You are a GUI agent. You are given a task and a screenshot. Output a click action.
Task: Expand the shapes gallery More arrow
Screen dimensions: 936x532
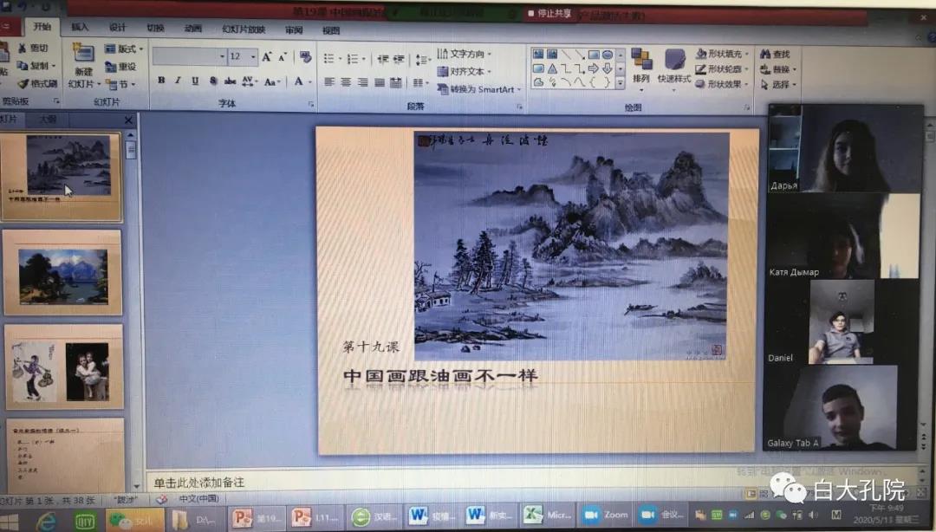pos(621,83)
